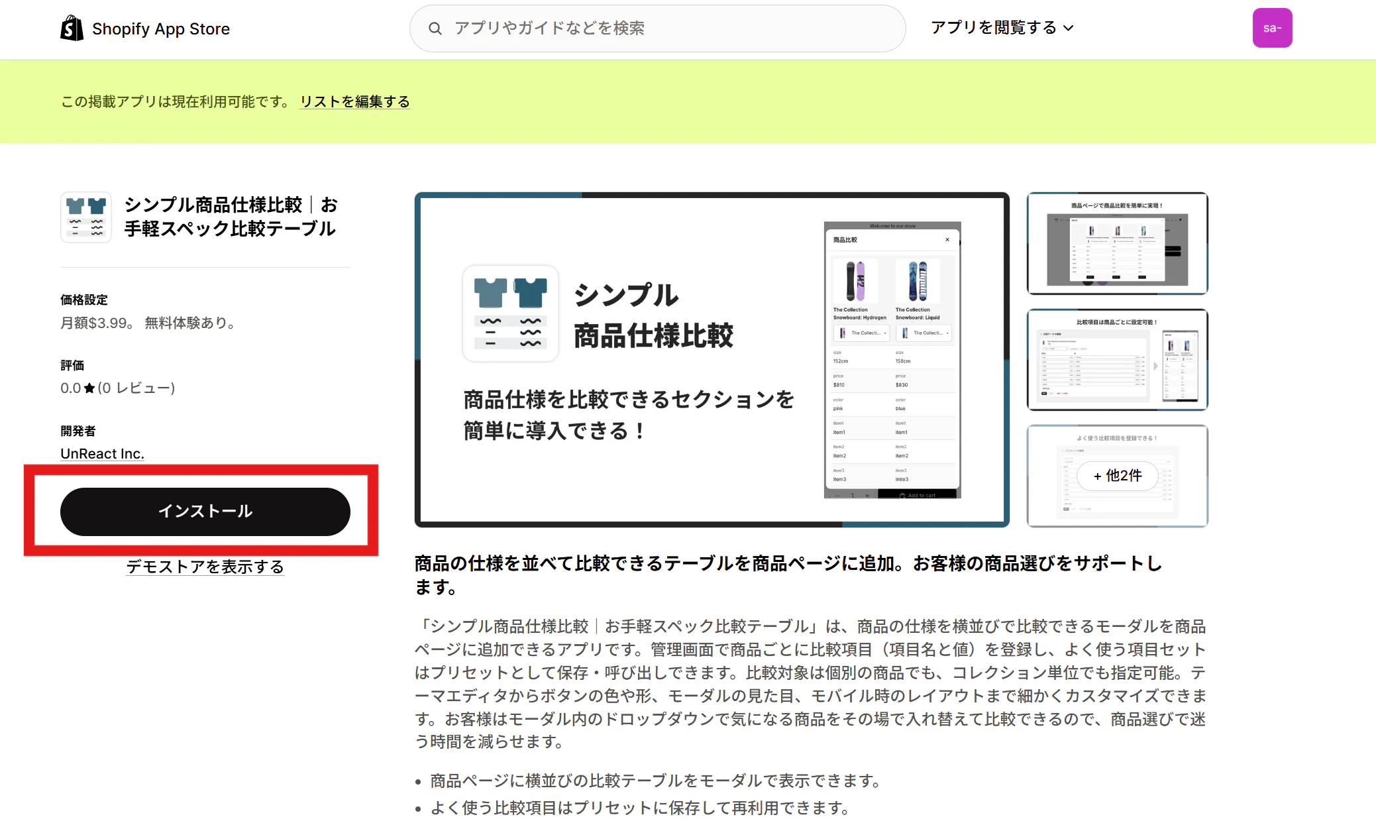Open the UnReact Inc. developer link
Viewport: 1376px width, 825px height.
click(102, 453)
